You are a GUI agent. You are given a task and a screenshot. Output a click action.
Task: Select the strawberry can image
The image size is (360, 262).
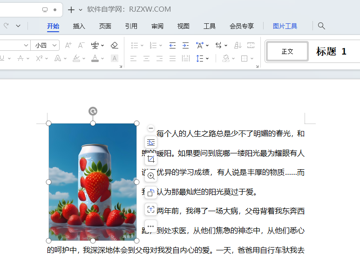[x=93, y=182]
